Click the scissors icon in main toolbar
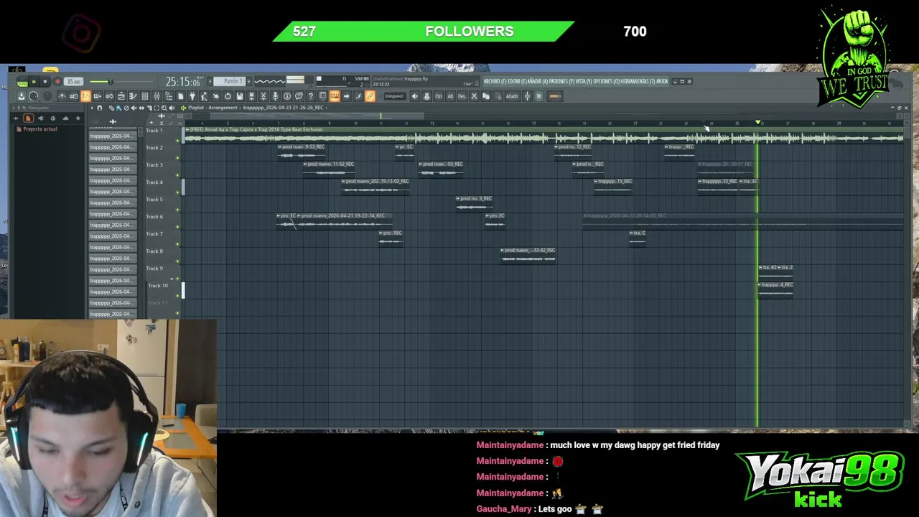Screen dimensions: 919x517 pyautogui.click(x=263, y=96)
